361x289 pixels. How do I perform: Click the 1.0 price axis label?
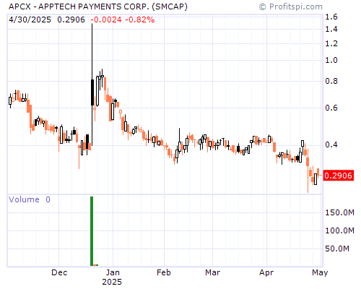pos(331,60)
